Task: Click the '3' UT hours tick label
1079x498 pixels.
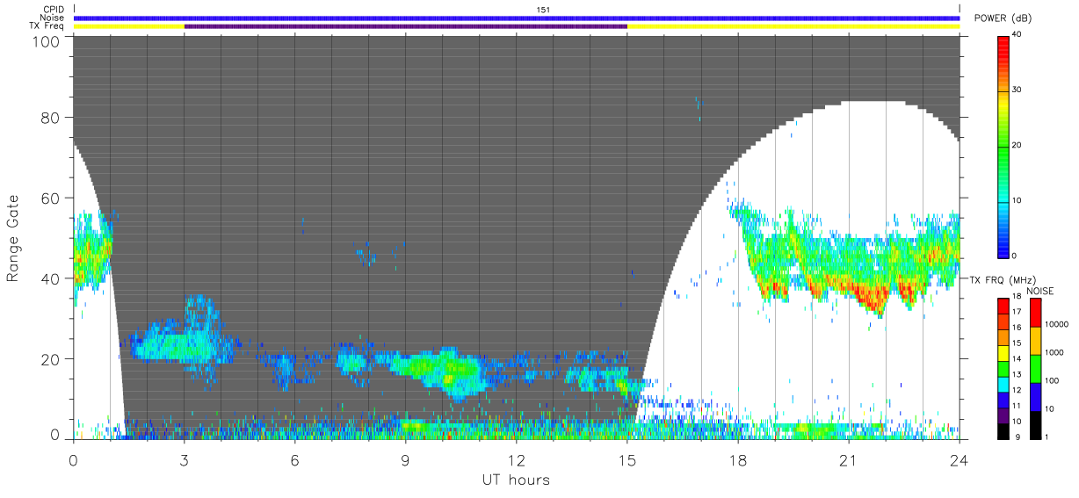Action: 184,460
